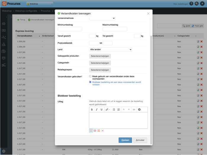Open the search icon in the header

pyautogui.click(x=197, y=4)
